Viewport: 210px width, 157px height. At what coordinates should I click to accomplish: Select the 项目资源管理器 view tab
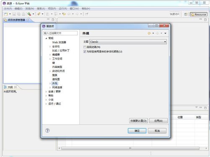pos(16,20)
